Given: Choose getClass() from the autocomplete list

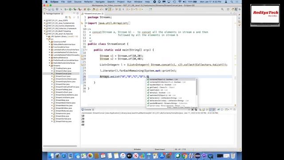Looking at the screenshot, I should tap(171, 88).
